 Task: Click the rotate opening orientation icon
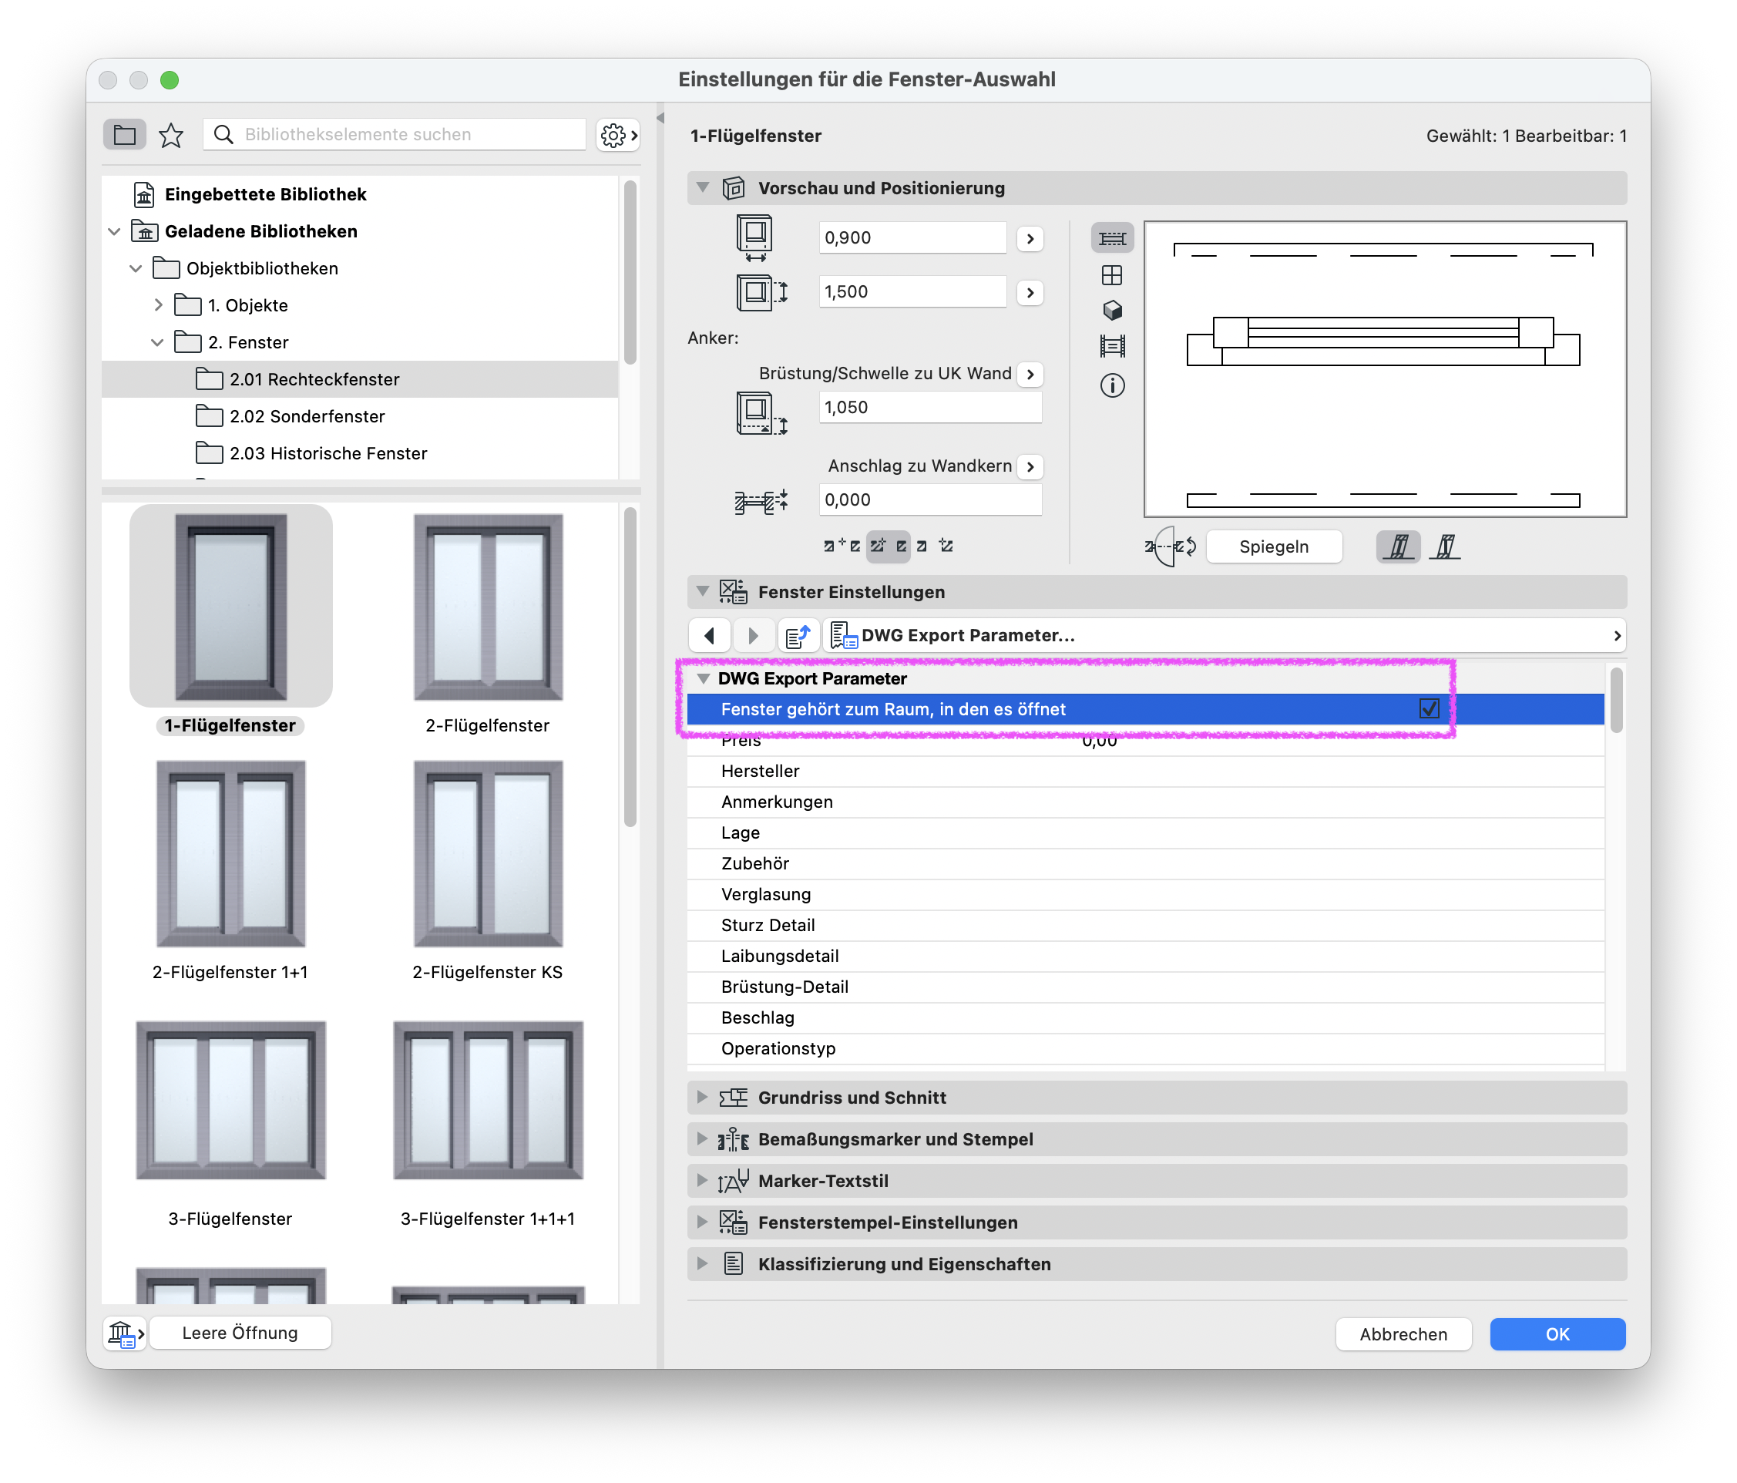tap(1171, 546)
